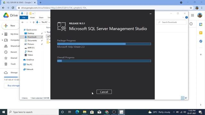Minimize the SSMS installer window

pyautogui.click(x=151, y=14)
